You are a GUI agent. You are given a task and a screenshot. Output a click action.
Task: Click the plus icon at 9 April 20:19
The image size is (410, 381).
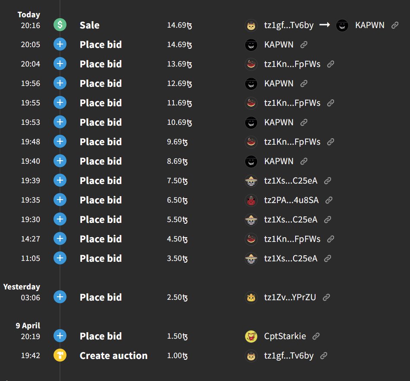click(60, 336)
